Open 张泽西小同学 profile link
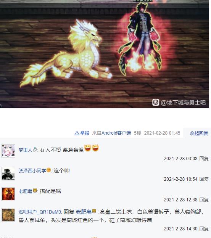Screen dimensions: 211x238 point(32,170)
